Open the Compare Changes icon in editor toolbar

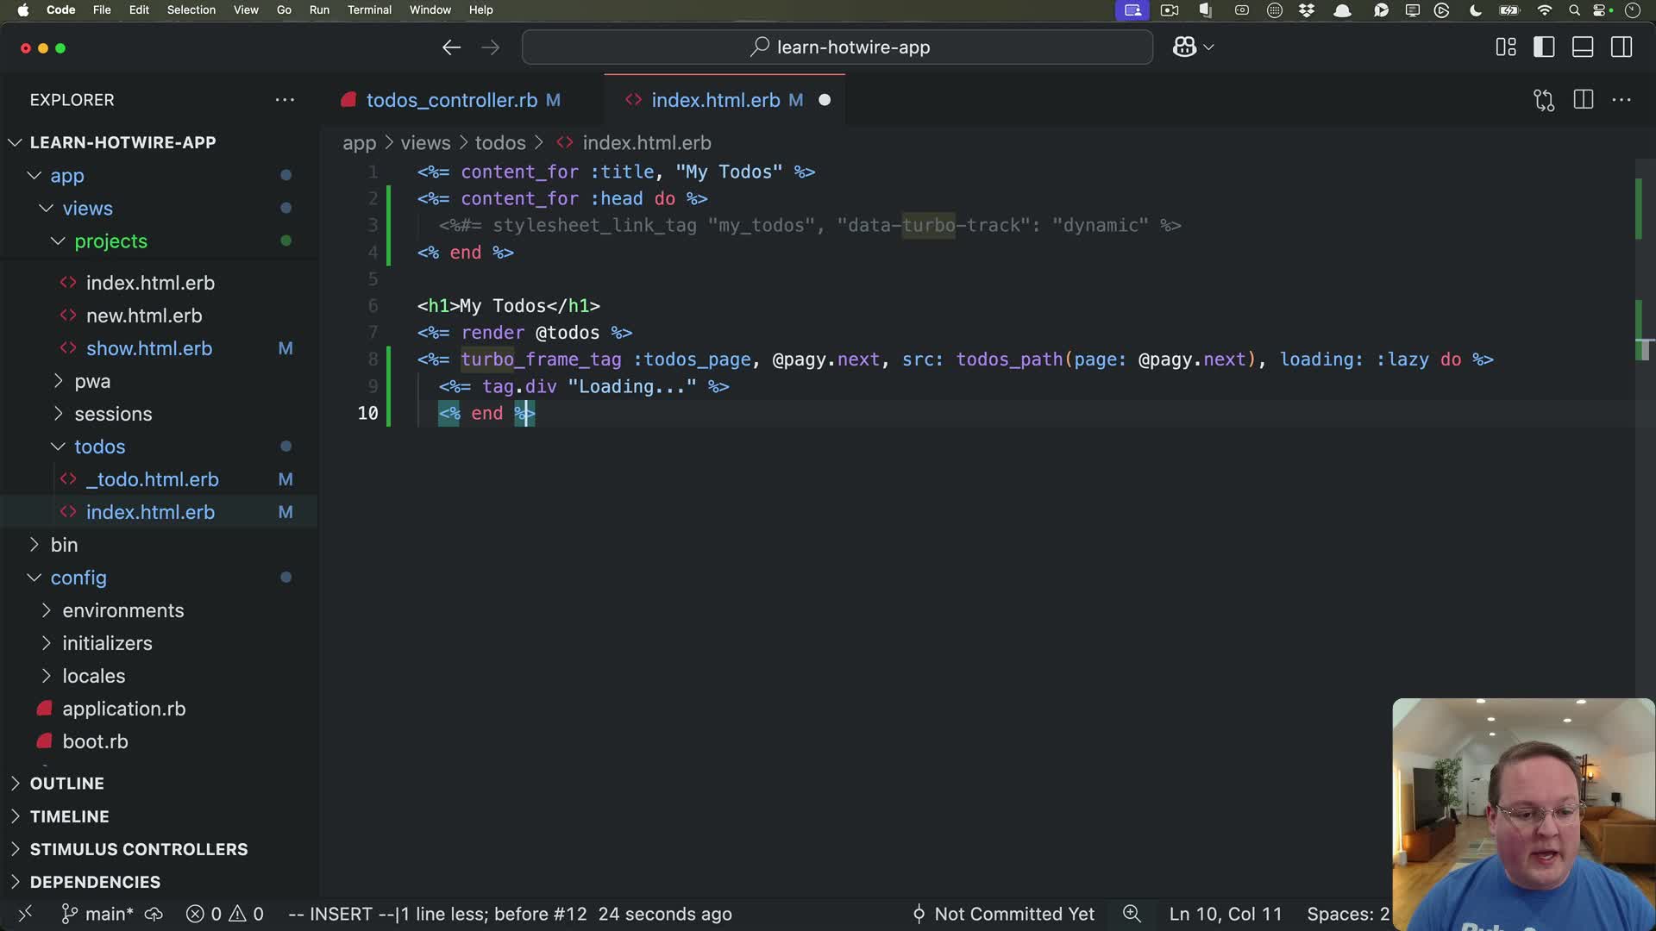click(1544, 100)
